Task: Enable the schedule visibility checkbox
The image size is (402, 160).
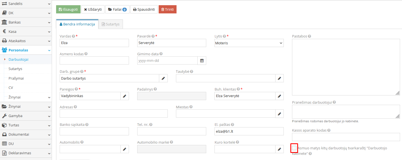Action: pyautogui.click(x=294, y=148)
